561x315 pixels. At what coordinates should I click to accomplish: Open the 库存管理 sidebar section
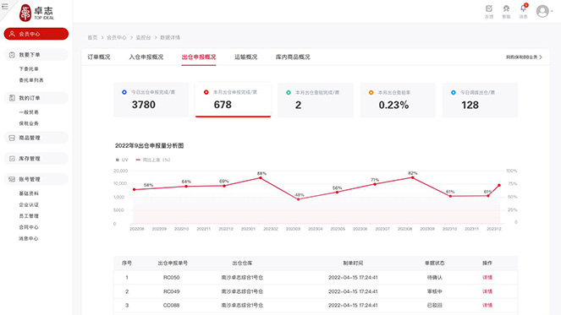tap(36, 159)
